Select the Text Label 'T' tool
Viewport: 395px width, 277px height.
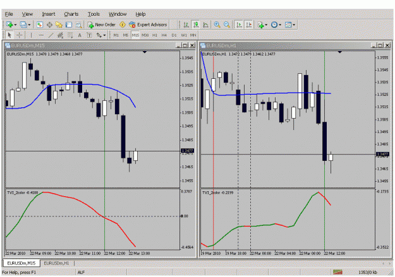tap(89, 35)
